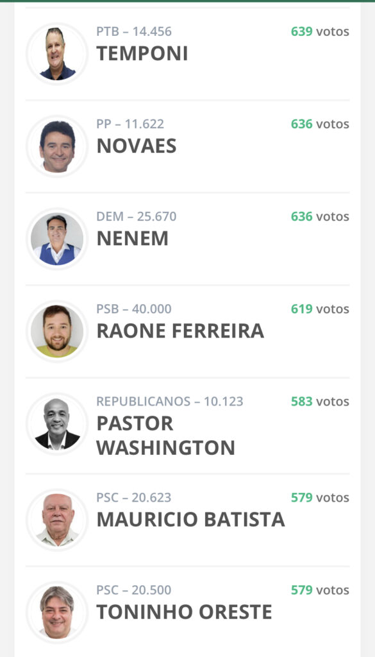
Task: Select the NOVAES candidate name
Action: (137, 146)
